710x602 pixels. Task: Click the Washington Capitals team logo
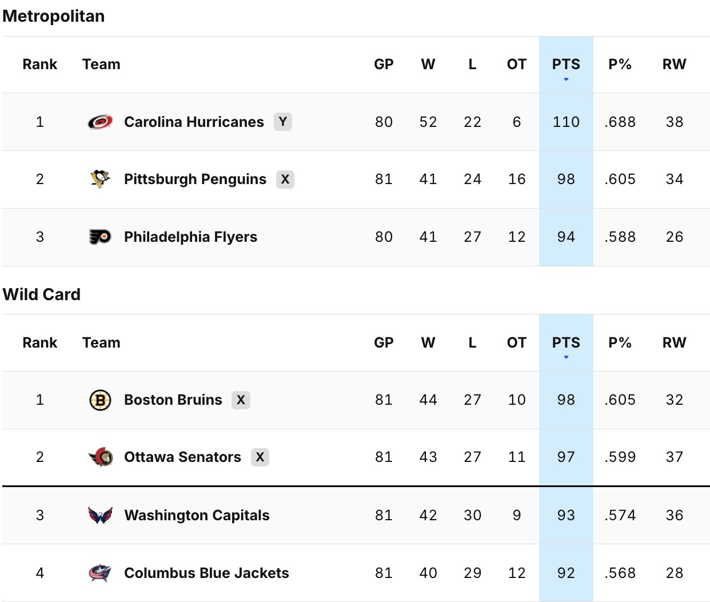click(x=100, y=515)
